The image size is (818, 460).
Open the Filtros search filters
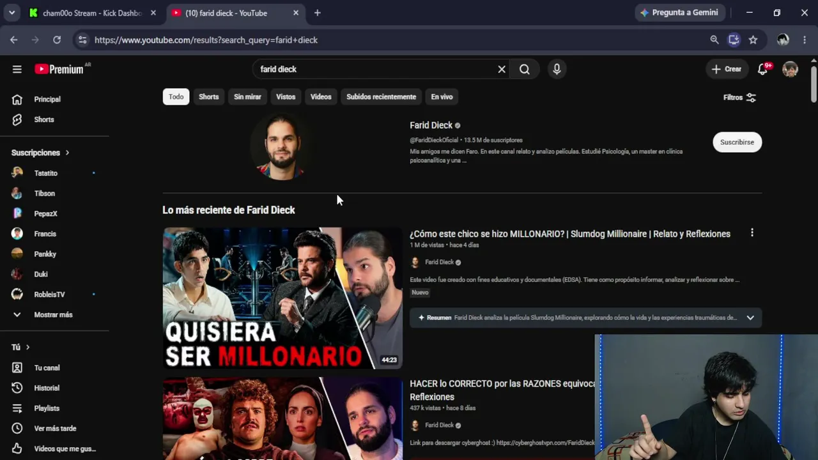[x=739, y=98]
